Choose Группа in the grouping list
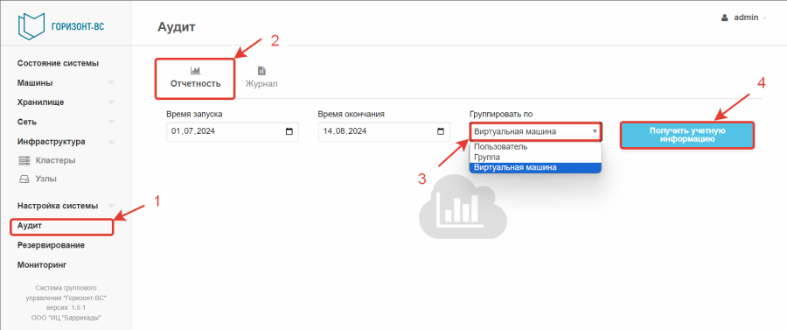Screen dimensions: 787x330 point(535,158)
